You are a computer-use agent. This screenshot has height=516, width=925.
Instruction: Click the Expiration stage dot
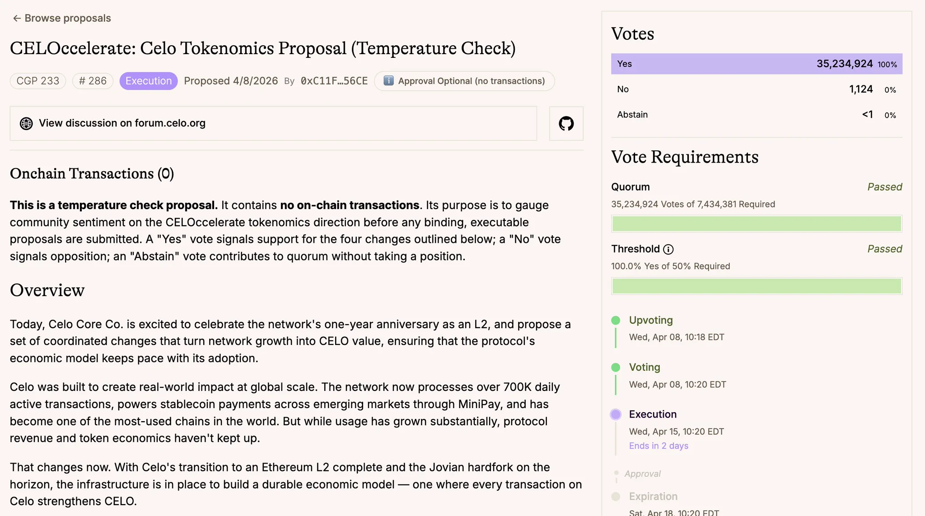coord(616,497)
